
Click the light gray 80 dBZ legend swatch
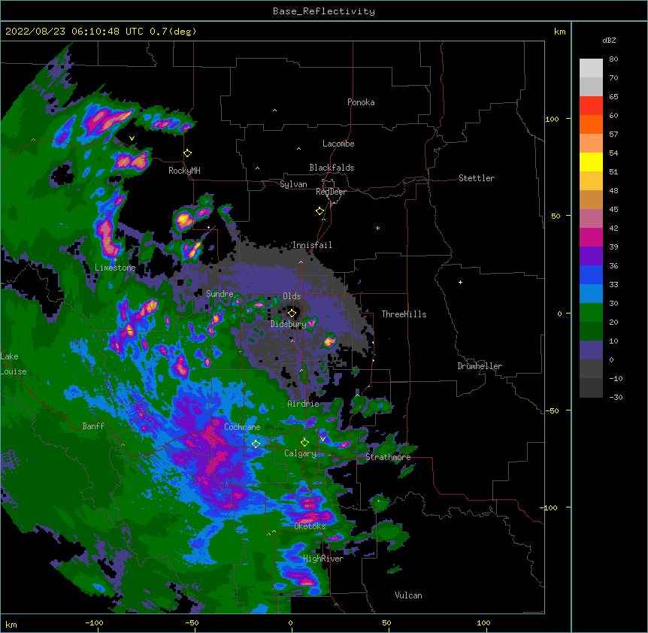tap(591, 68)
